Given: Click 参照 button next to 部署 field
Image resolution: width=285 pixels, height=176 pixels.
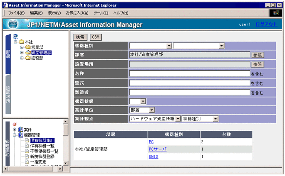Looking at the screenshot, I should click(x=258, y=55).
